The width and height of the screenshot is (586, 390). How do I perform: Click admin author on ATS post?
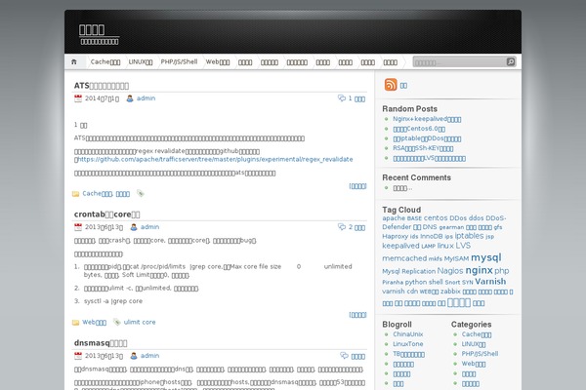pos(146,98)
